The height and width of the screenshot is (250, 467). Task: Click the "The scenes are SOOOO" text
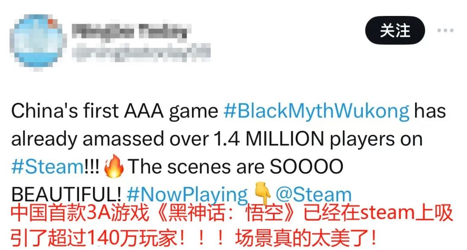tap(236, 167)
